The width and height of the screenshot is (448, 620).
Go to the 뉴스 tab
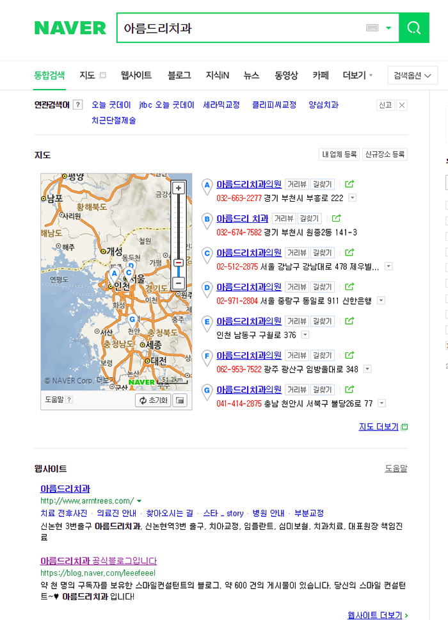(252, 75)
